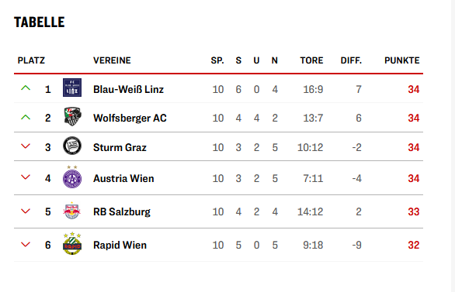Click the Blau-Weiß Linz club crest
455x292 pixels.
pos(72,88)
